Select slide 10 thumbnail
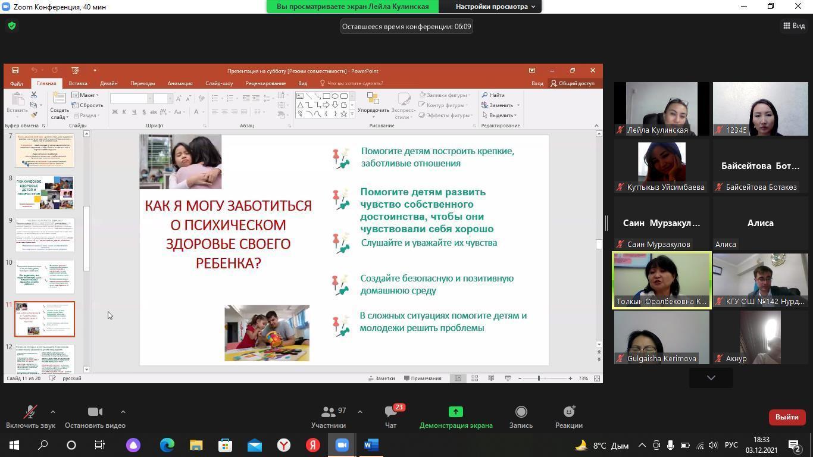 pos(45,277)
